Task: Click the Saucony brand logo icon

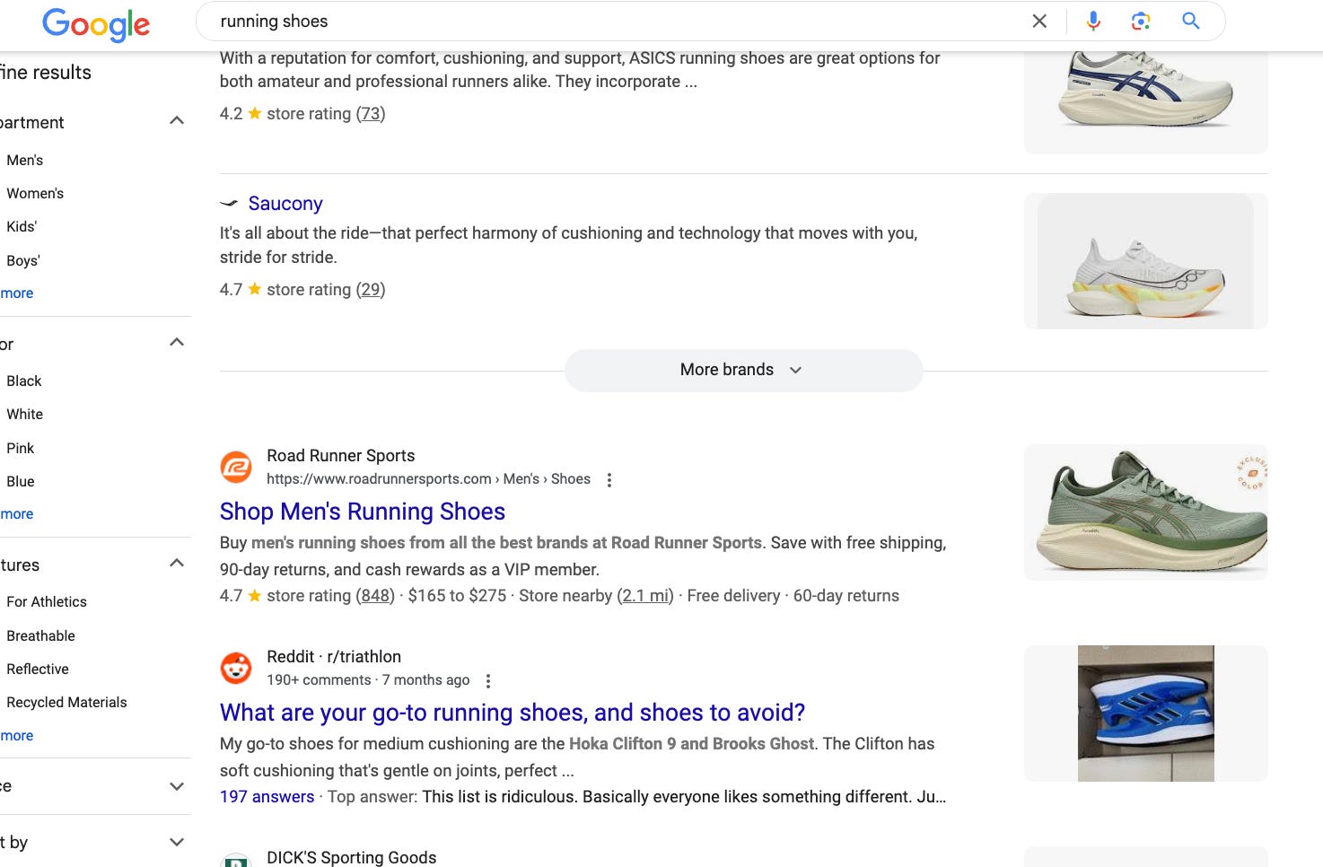Action: point(229,204)
